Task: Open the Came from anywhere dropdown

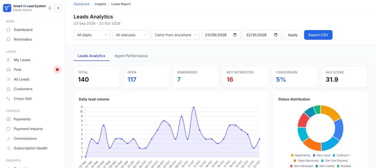Action: pos(175,35)
